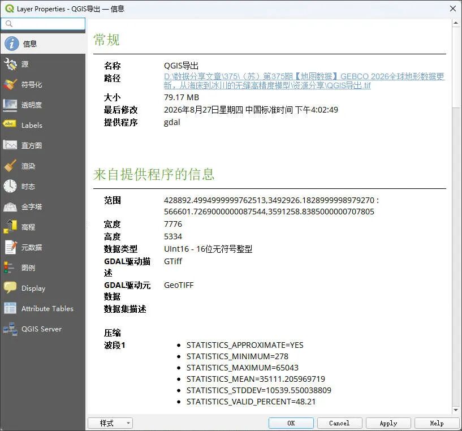Click the last modified date value
The height and width of the screenshot is (431, 462).
[x=251, y=110]
